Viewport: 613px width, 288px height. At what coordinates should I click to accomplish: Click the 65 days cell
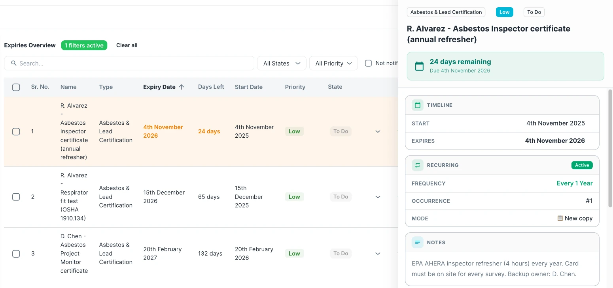coord(209,197)
